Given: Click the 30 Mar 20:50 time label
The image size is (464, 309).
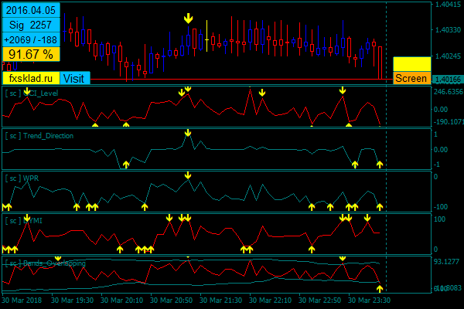Looking at the screenshot, I should click(x=171, y=301).
